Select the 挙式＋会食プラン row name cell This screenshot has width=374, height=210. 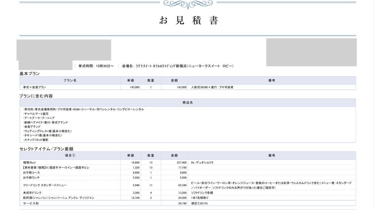(34, 87)
